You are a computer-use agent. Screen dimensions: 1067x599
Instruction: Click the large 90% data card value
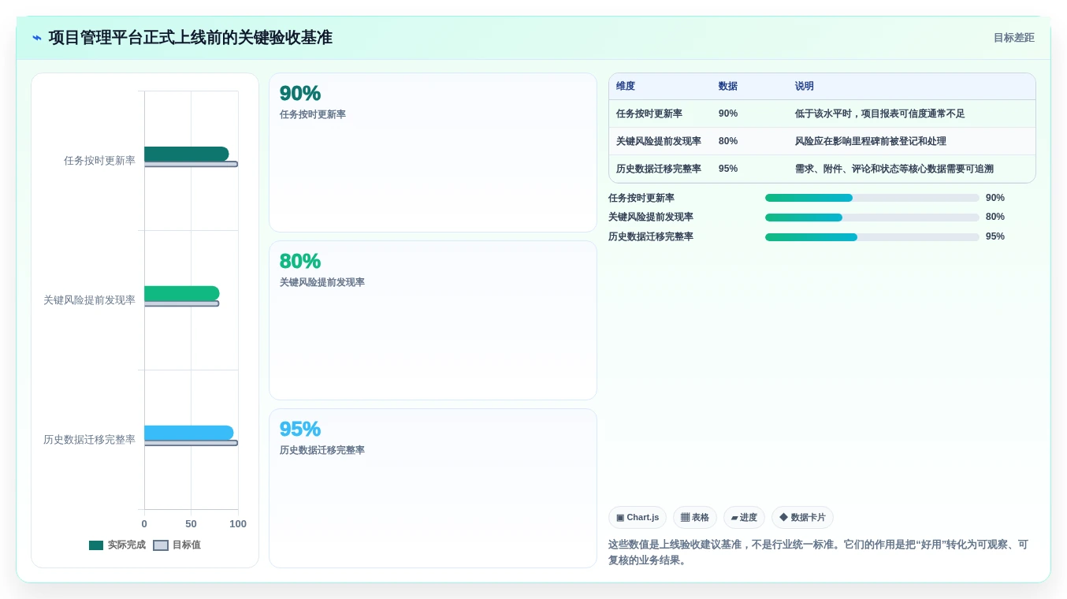(300, 94)
